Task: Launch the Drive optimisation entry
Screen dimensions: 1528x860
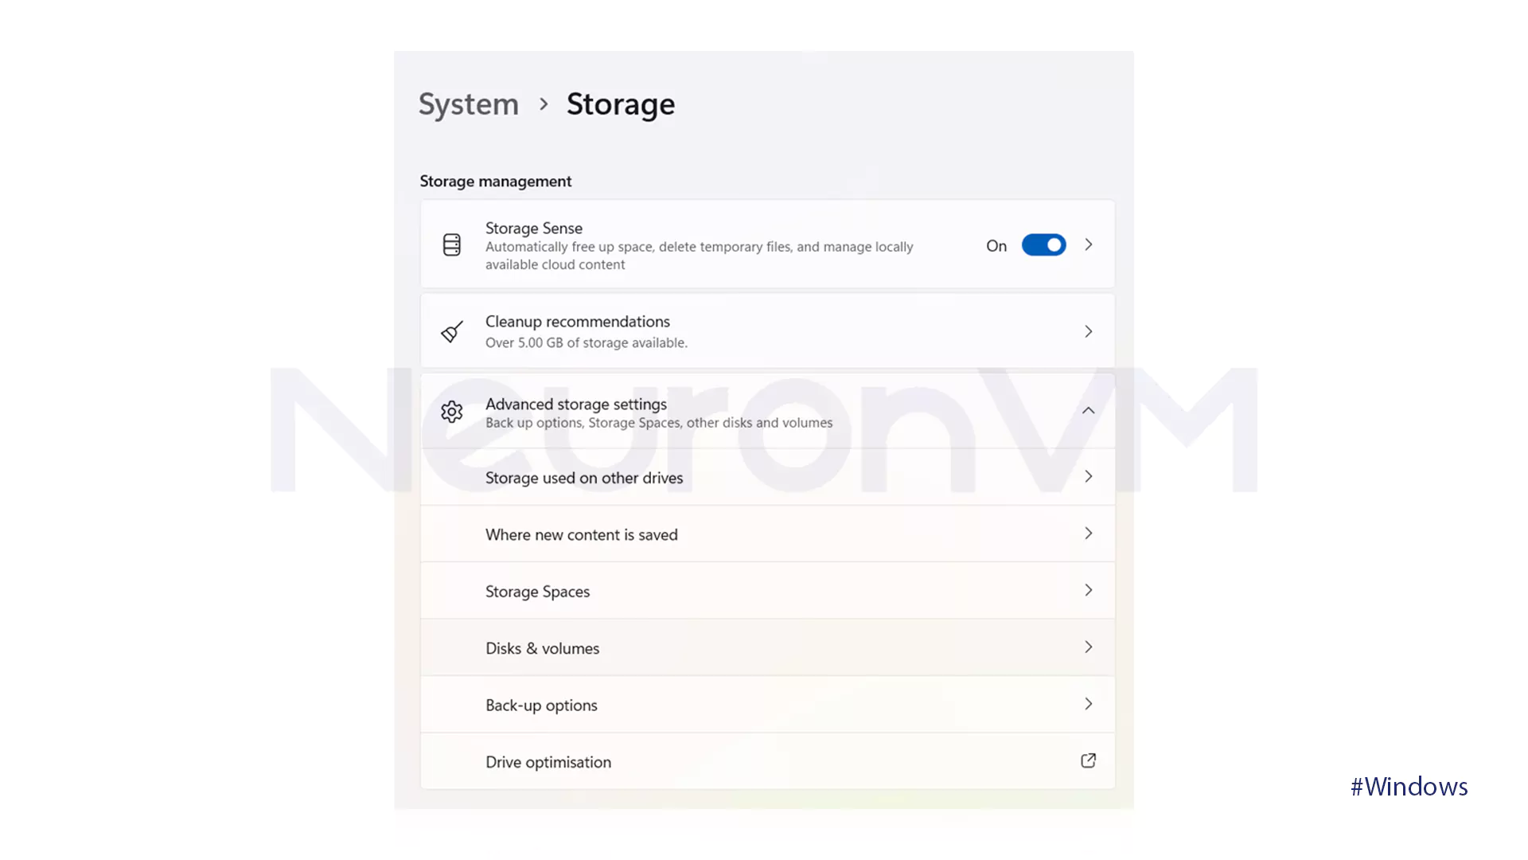Action: click(768, 761)
